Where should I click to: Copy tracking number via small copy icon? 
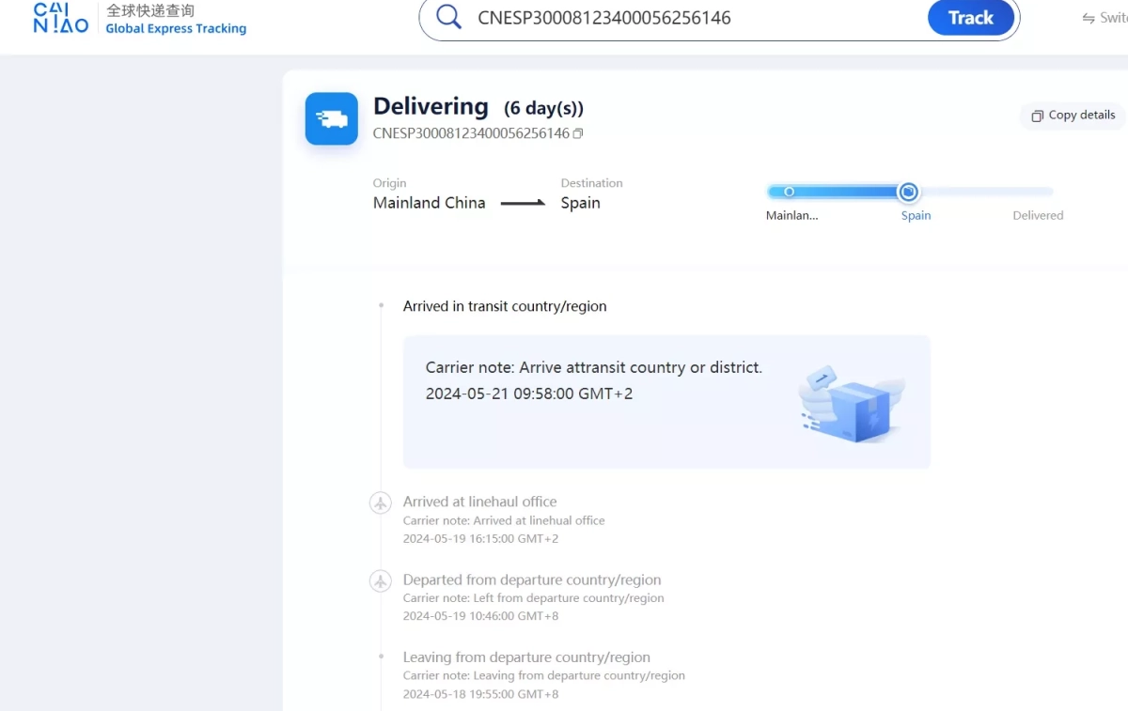(578, 133)
